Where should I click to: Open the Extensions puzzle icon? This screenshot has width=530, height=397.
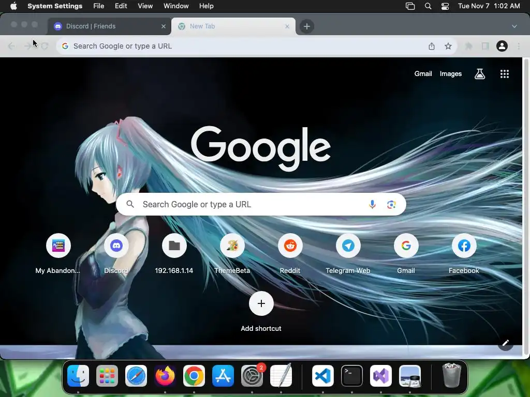tap(468, 46)
